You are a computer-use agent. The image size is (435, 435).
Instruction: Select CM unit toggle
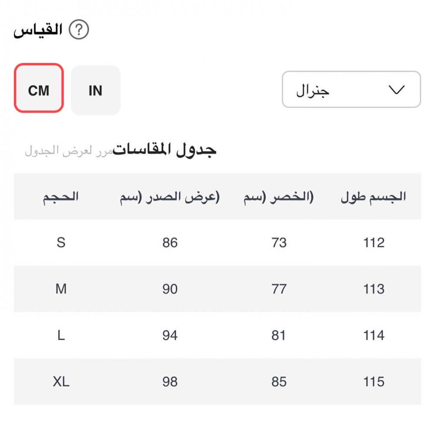click(x=39, y=90)
